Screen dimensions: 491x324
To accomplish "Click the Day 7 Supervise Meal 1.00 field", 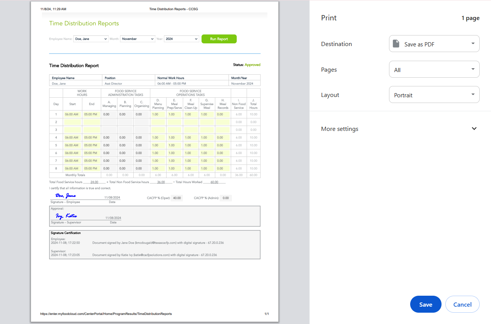I will pyautogui.click(x=207, y=161).
